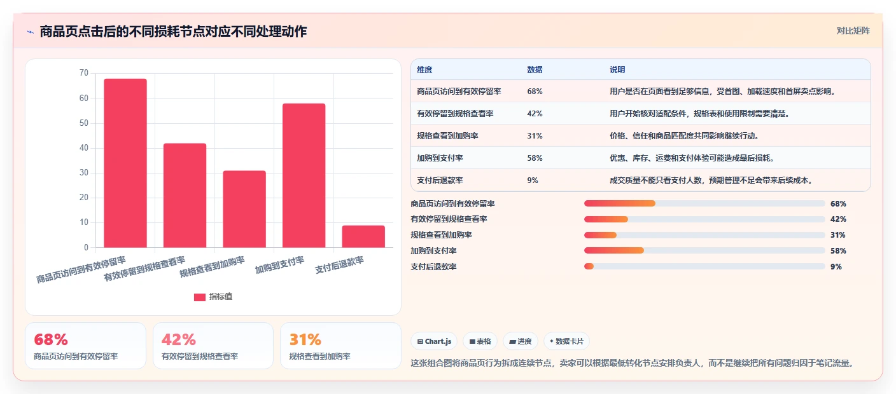
Task: Click the 31% value in the table
Action: (535, 136)
